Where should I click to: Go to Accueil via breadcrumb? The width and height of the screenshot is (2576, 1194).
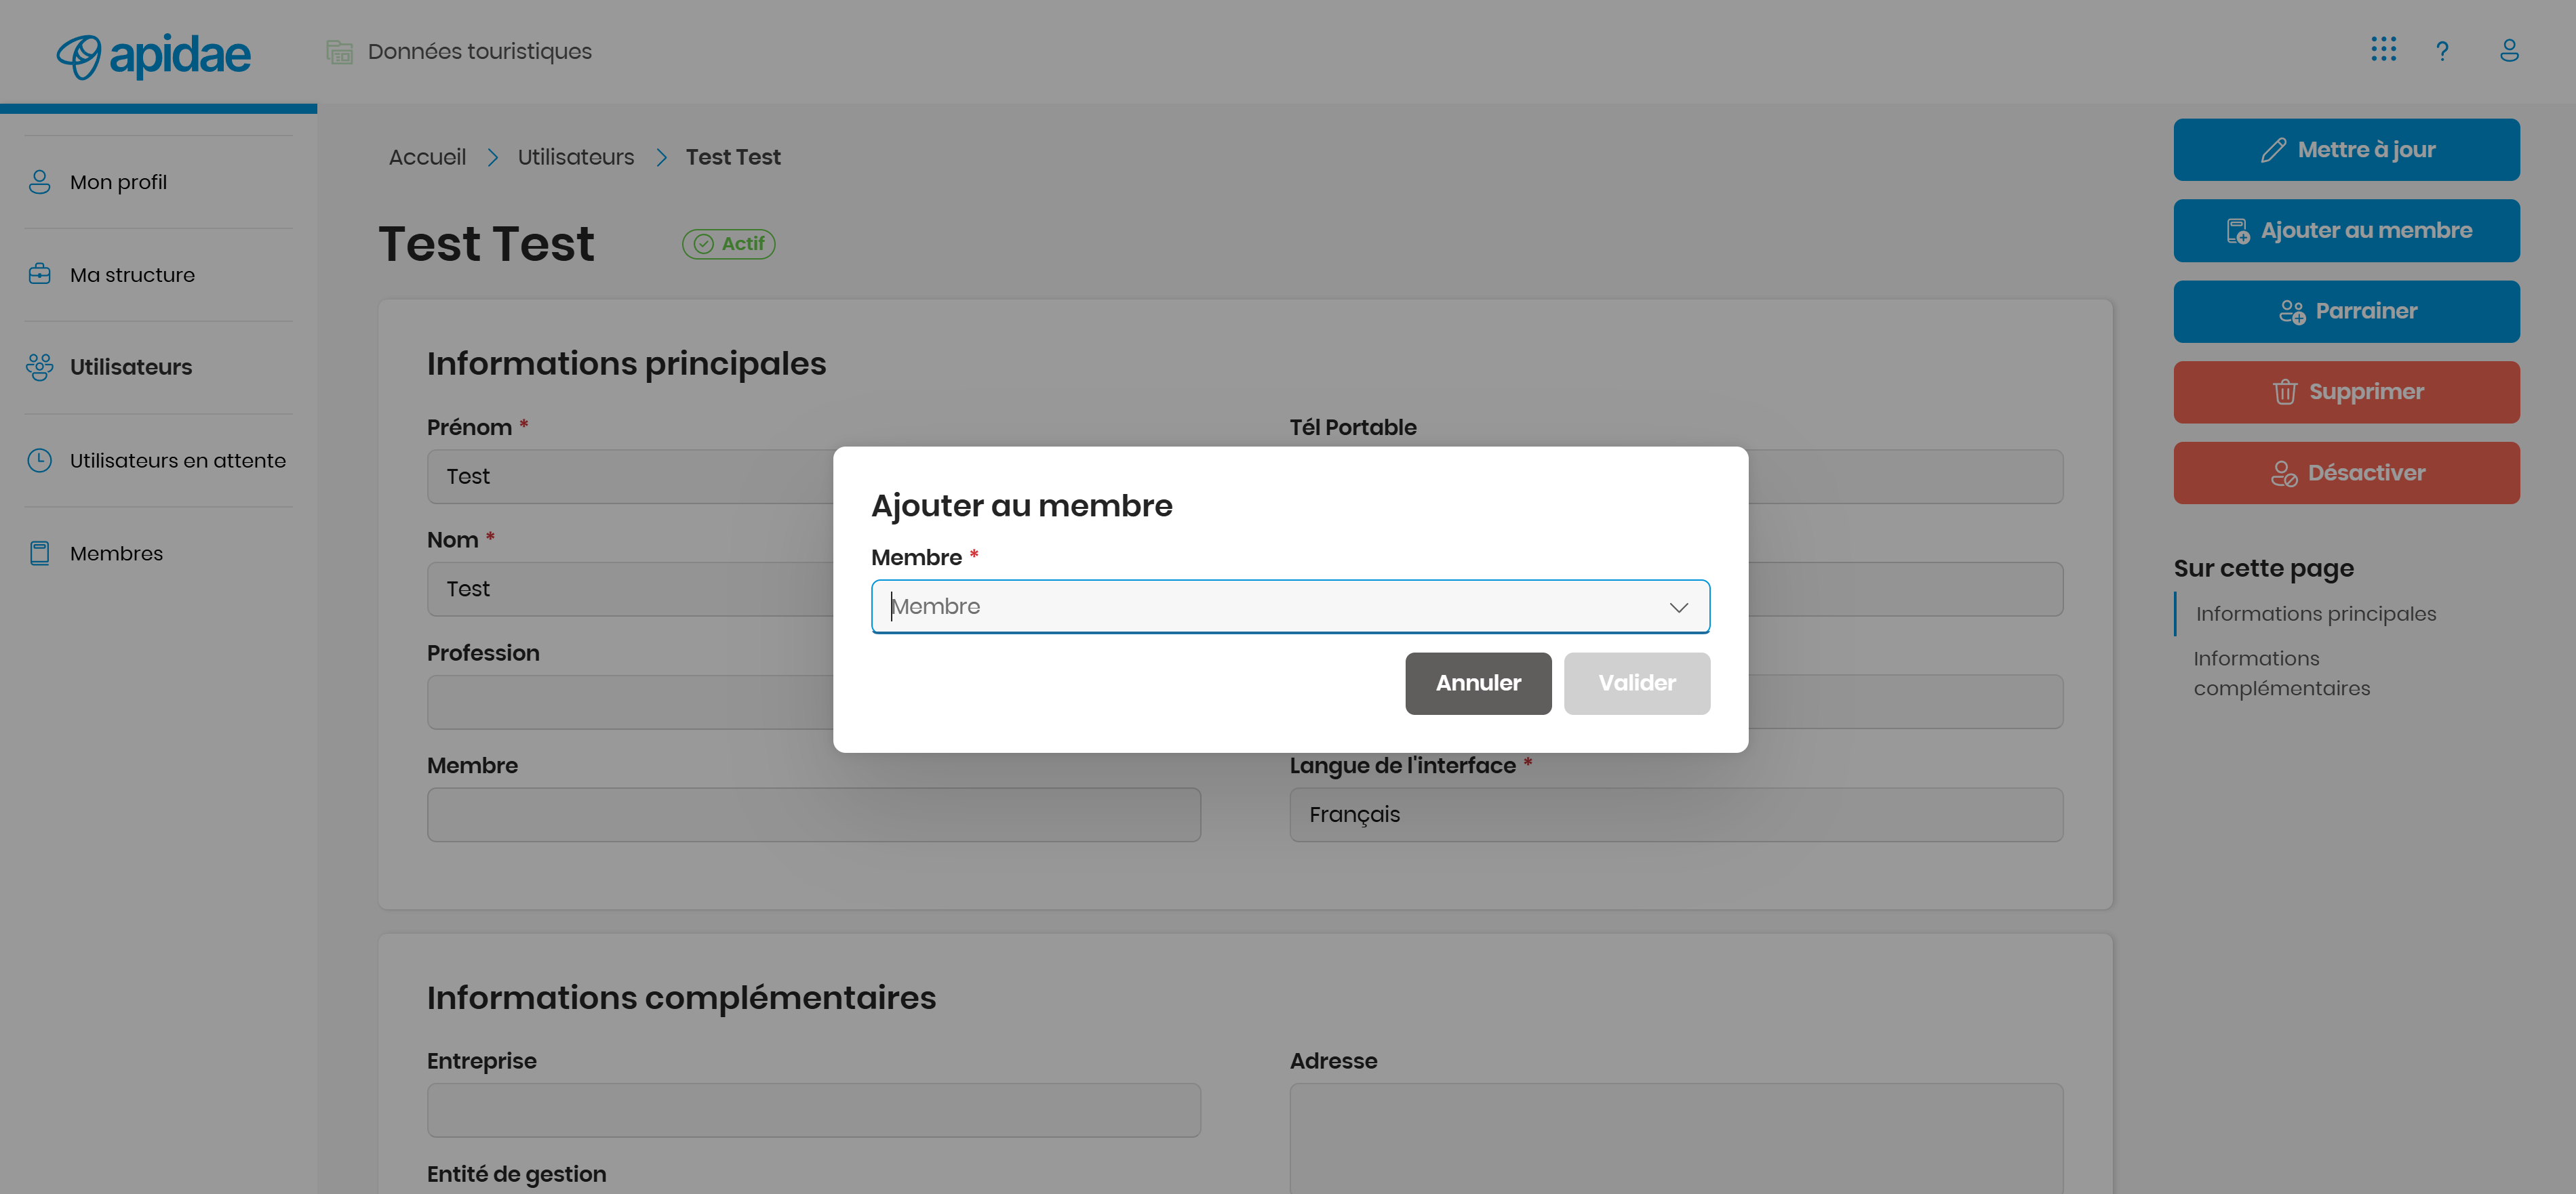[x=427, y=157]
